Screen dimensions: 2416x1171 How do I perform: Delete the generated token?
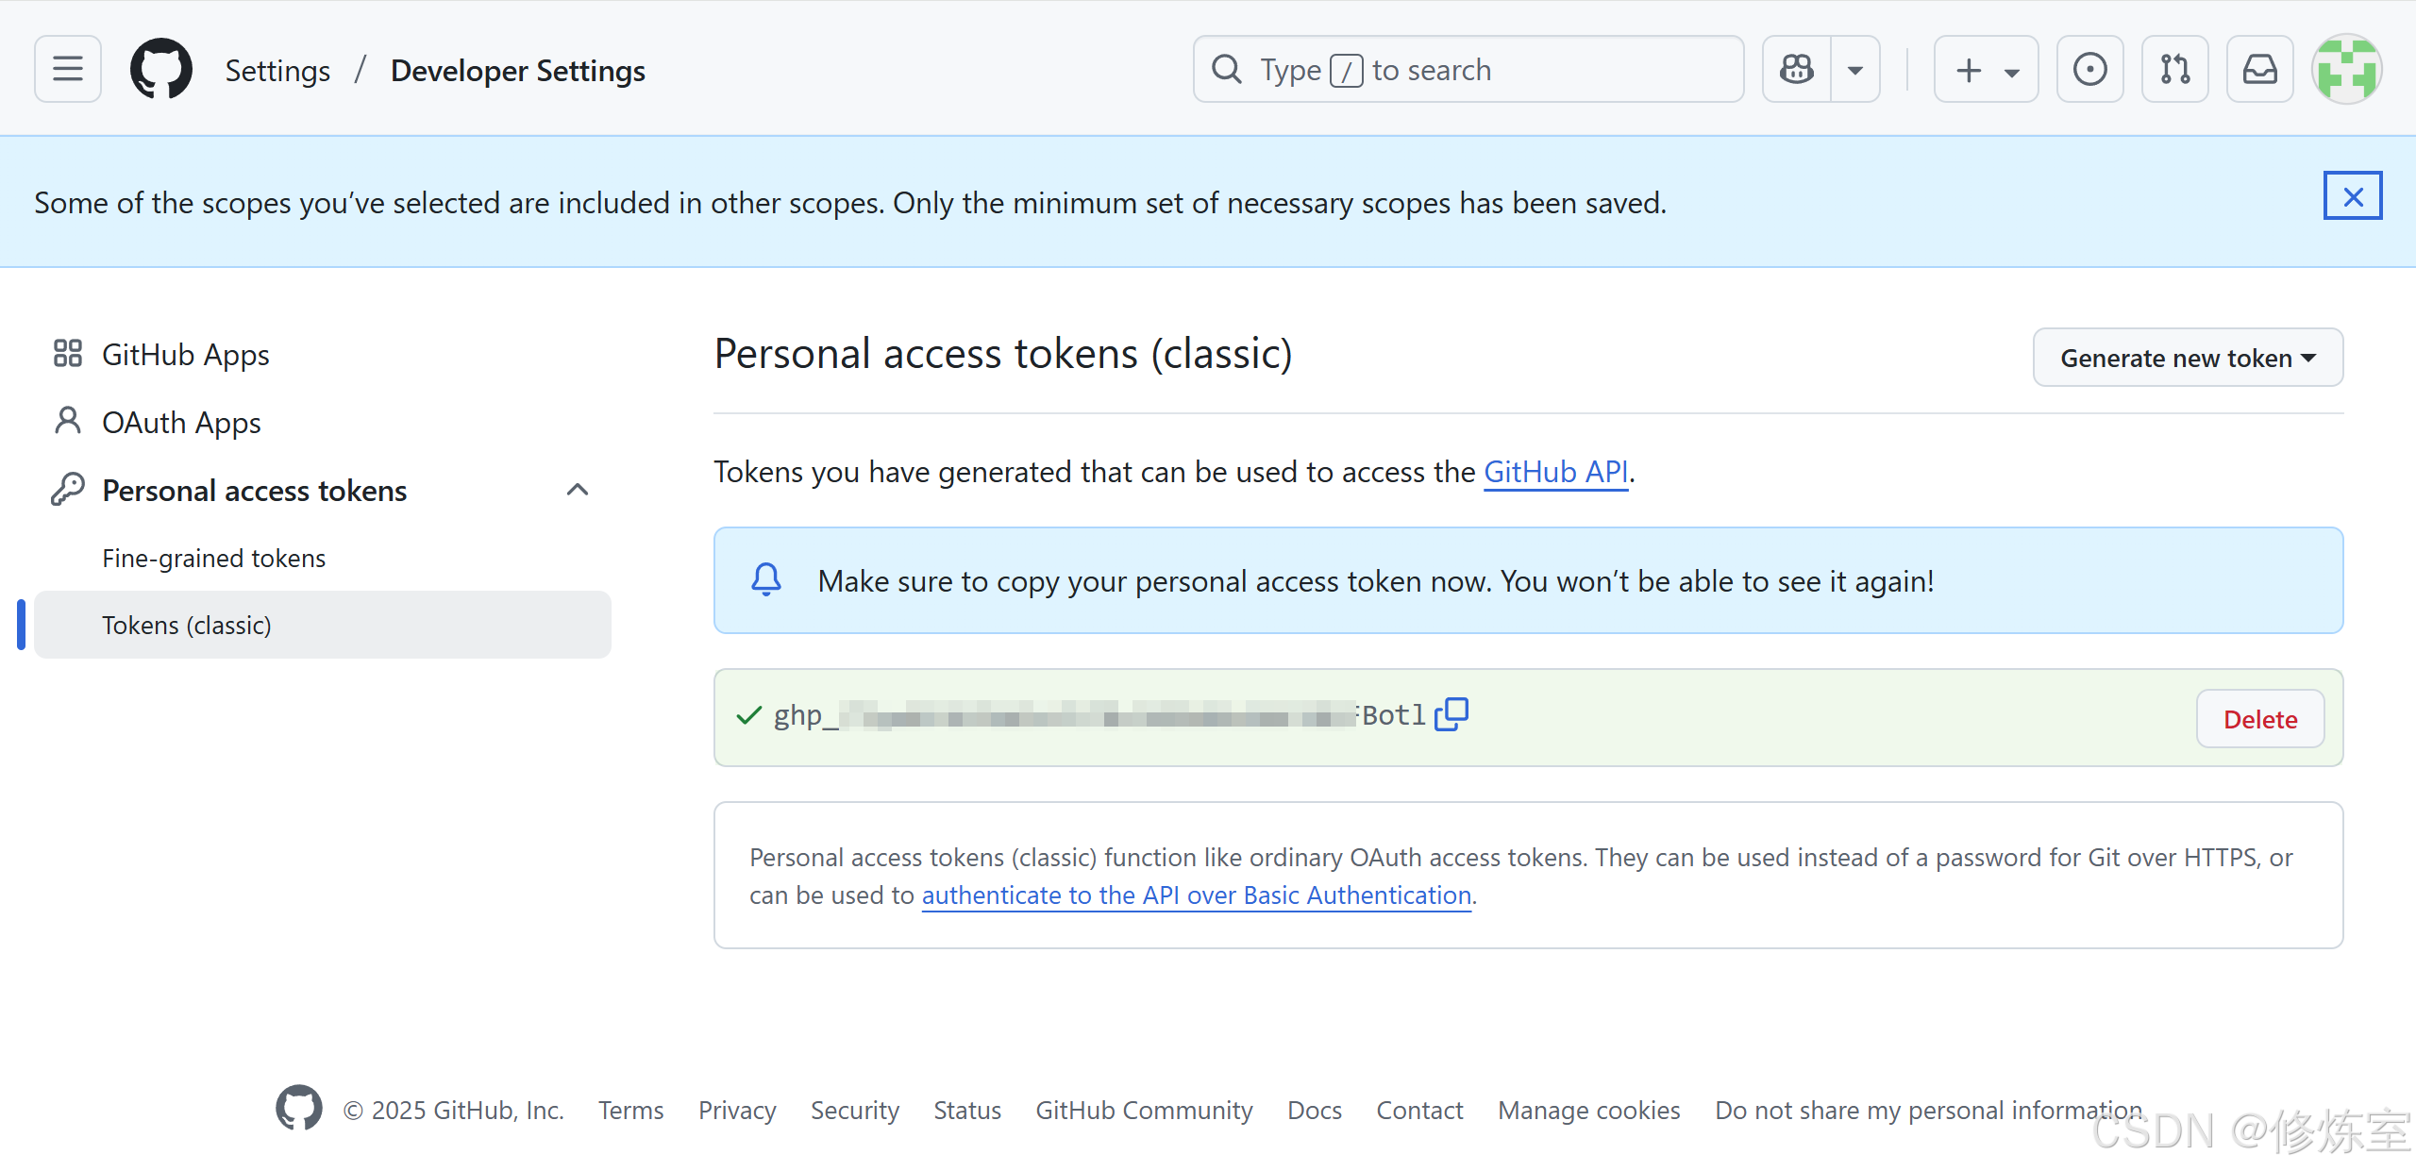coord(2259,719)
